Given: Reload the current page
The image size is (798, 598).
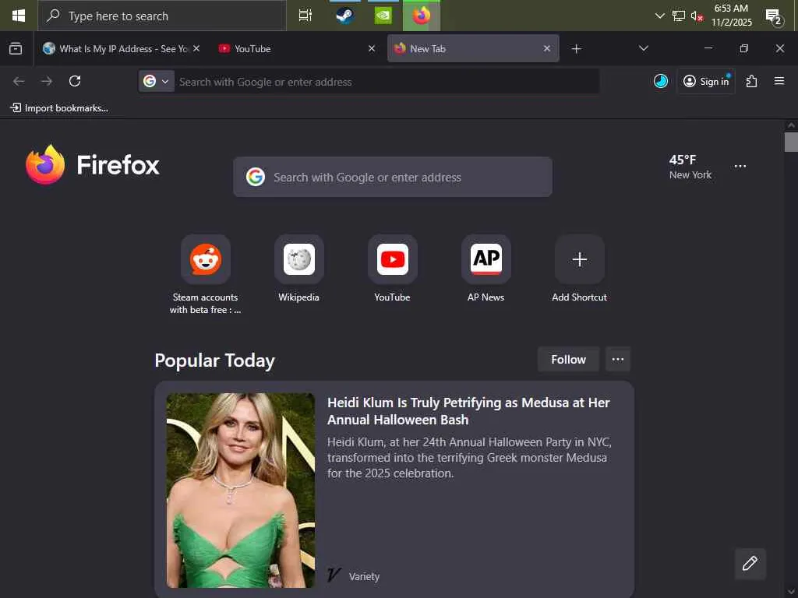Looking at the screenshot, I should 75,81.
